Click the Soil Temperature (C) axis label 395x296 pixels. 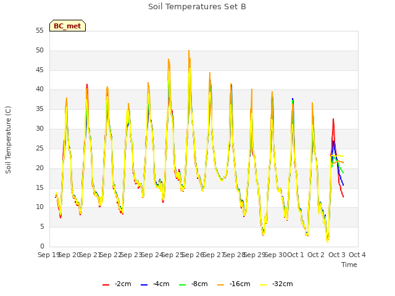tap(8, 140)
